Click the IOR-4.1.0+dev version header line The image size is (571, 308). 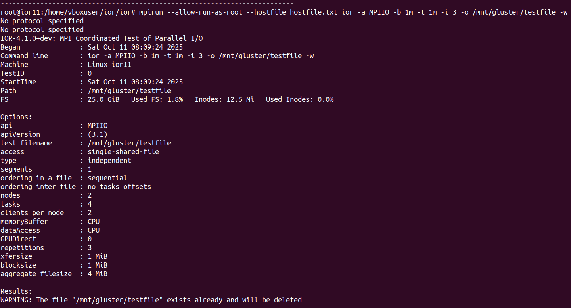102,38
